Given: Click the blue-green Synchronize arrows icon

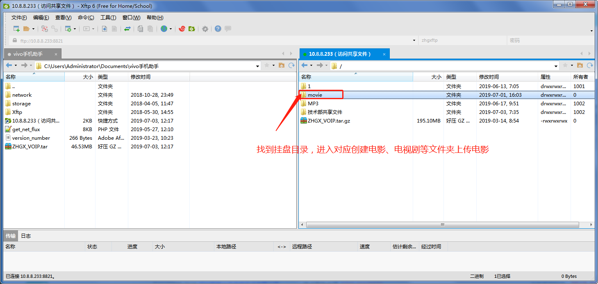Looking at the screenshot, I should coord(127,29).
